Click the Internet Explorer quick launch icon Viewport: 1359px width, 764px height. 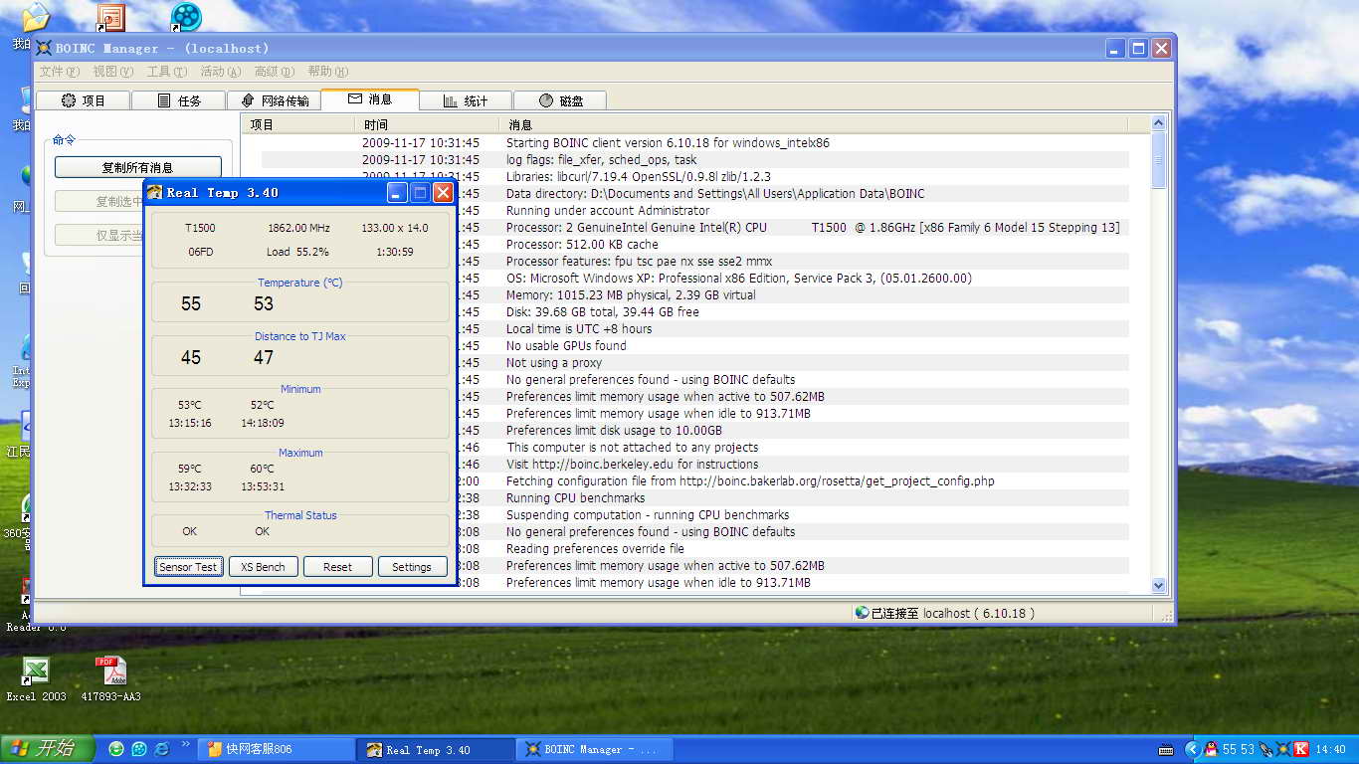161,749
